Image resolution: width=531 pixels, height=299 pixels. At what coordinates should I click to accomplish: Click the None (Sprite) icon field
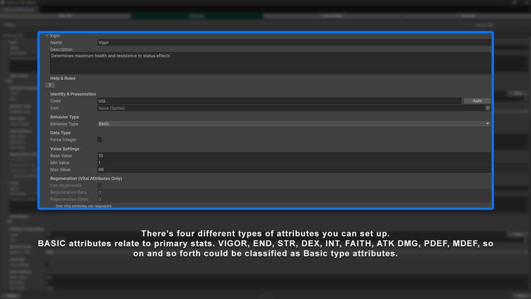[x=290, y=108]
